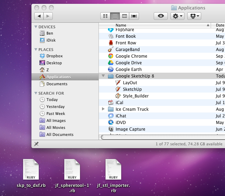Click the horizontal scrollbar in file list

163,137
